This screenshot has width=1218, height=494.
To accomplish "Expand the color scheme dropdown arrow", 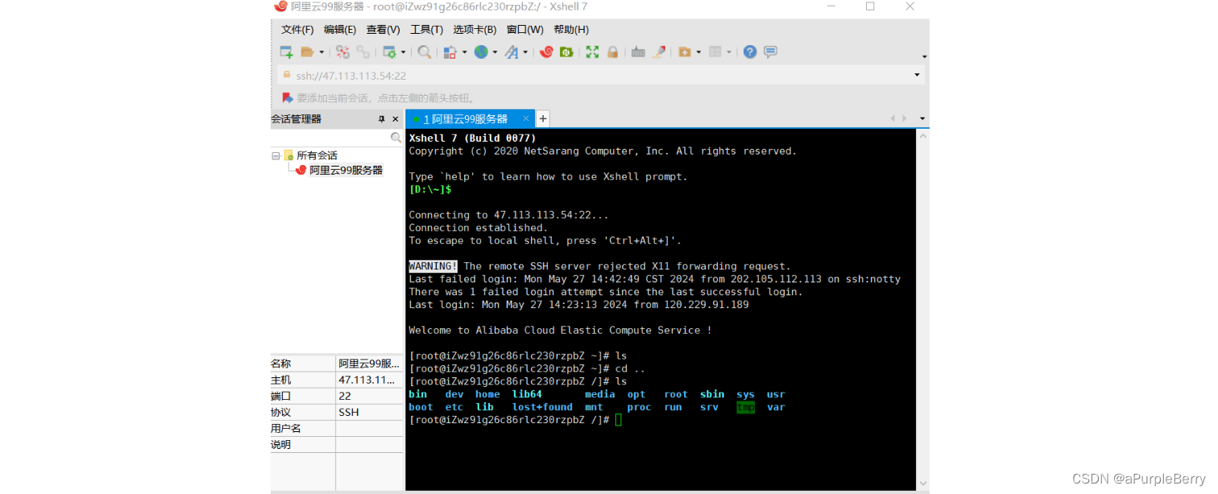I will click(464, 52).
